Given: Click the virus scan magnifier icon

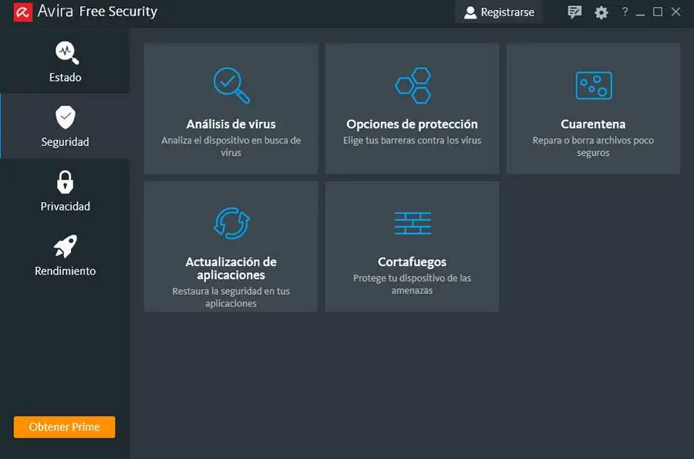Looking at the screenshot, I should pos(231,85).
